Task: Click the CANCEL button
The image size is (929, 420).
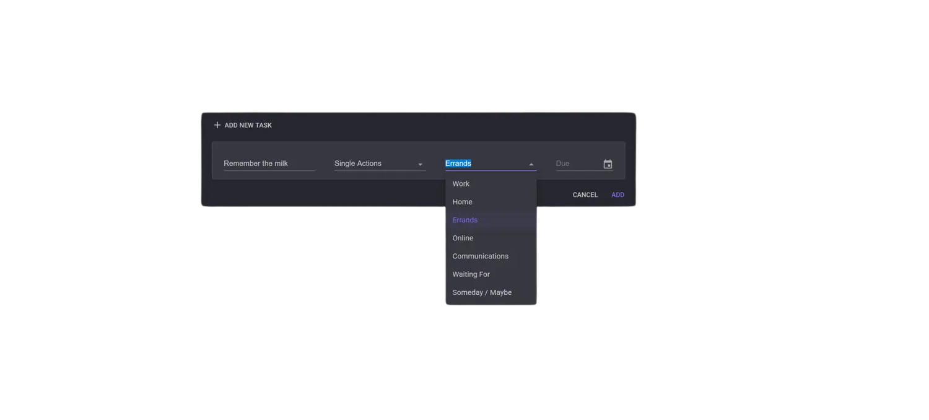Action: (x=585, y=195)
